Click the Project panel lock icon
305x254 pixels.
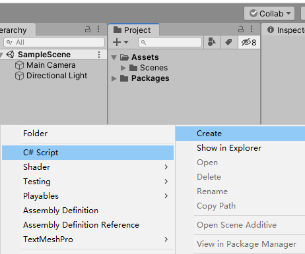click(x=241, y=29)
